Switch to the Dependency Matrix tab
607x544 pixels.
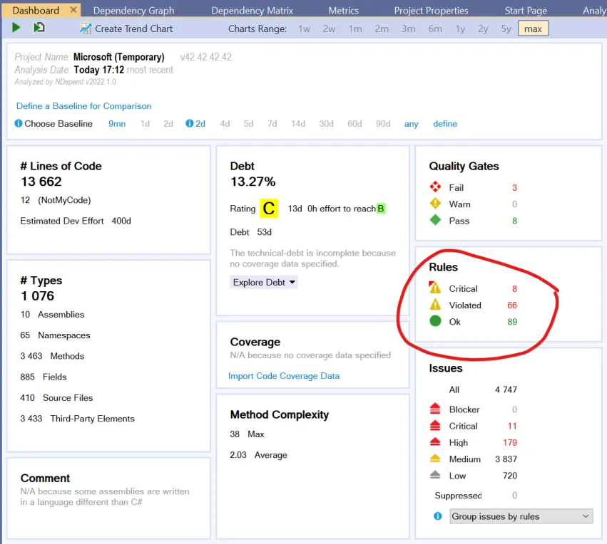[x=254, y=9]
